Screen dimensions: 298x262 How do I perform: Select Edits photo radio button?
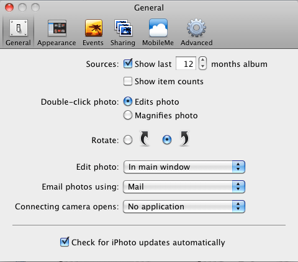coord(128,102)
